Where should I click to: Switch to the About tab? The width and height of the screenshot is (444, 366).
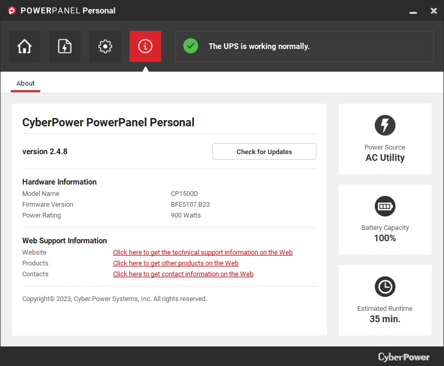pos(26,83)
